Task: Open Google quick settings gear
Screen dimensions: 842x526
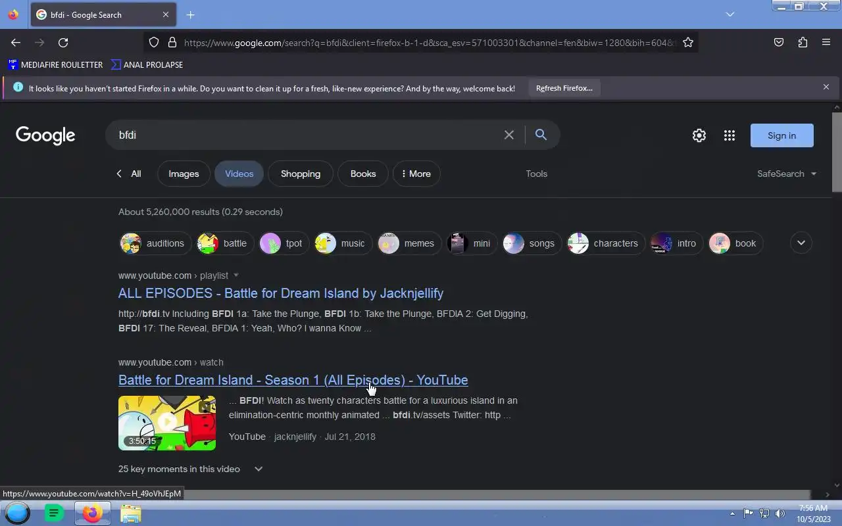Action: click(699, 135)
